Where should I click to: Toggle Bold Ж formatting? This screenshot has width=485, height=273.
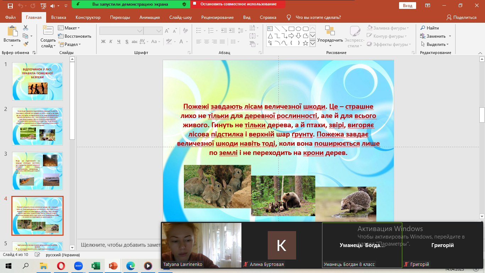(103, 42)
